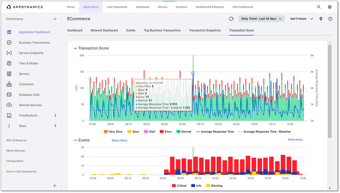
Task: Click the search magnifier icon
Action: pyautogui.click(x=319, y=7)
